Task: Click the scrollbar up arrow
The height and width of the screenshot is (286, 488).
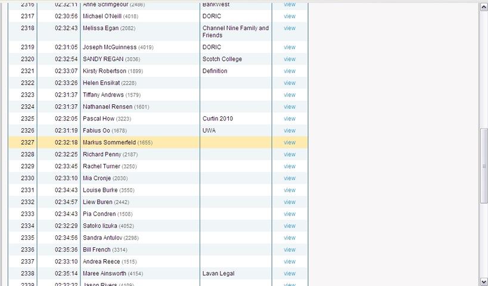Action: pos(483,6)
